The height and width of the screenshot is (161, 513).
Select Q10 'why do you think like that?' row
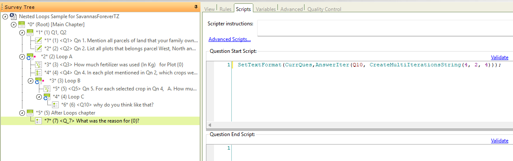pyautogui.click(x=107, y=104)
